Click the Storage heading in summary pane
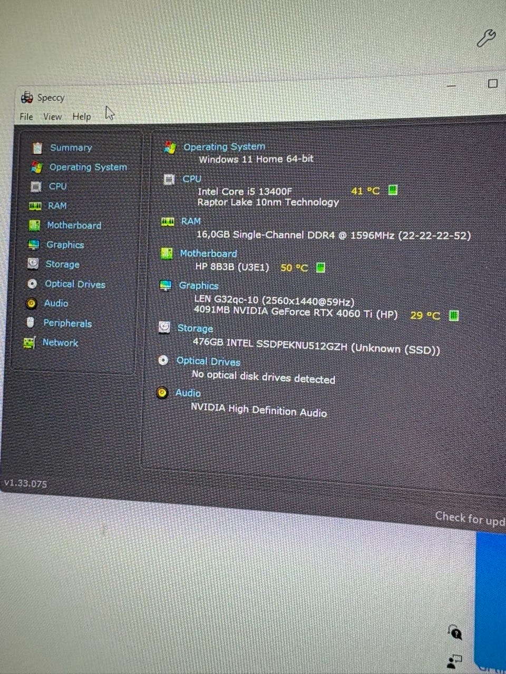Viewport: 506px width, 674px height. [x=195, y=329]
